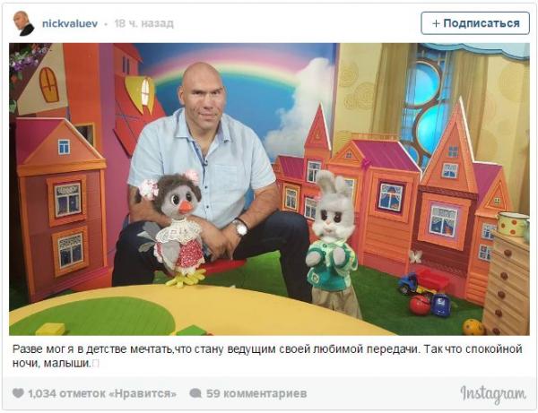Open the nickvaluev profile avatar
The width and height of the screenshot is (538, 413).
coord(23,23)
